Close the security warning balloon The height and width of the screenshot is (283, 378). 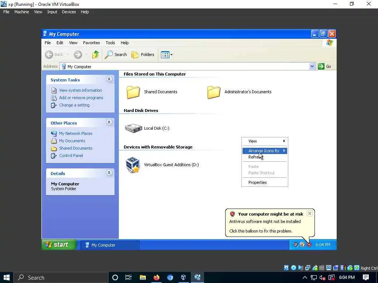coord(310,213)
